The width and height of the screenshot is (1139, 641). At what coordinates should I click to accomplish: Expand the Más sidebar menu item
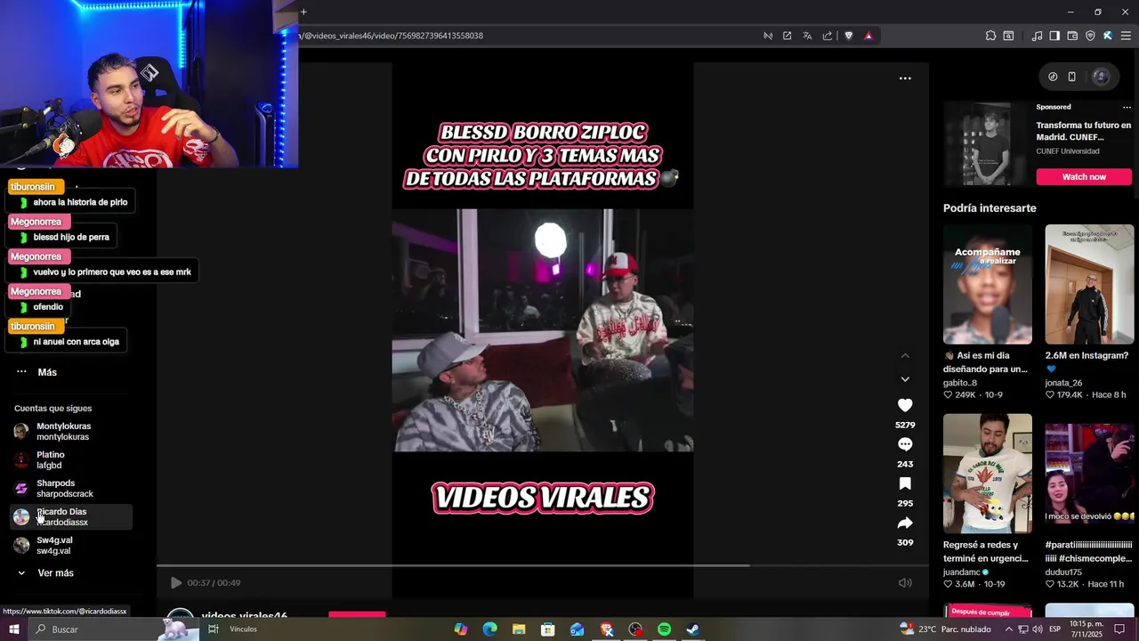(x=36, y=372)
